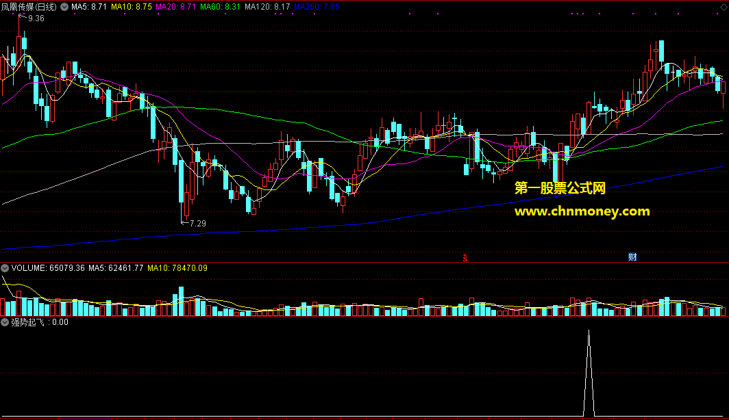Click the VOLUME: 65079.36 readout
Viewport: 729px width, 420px height.
48,267
